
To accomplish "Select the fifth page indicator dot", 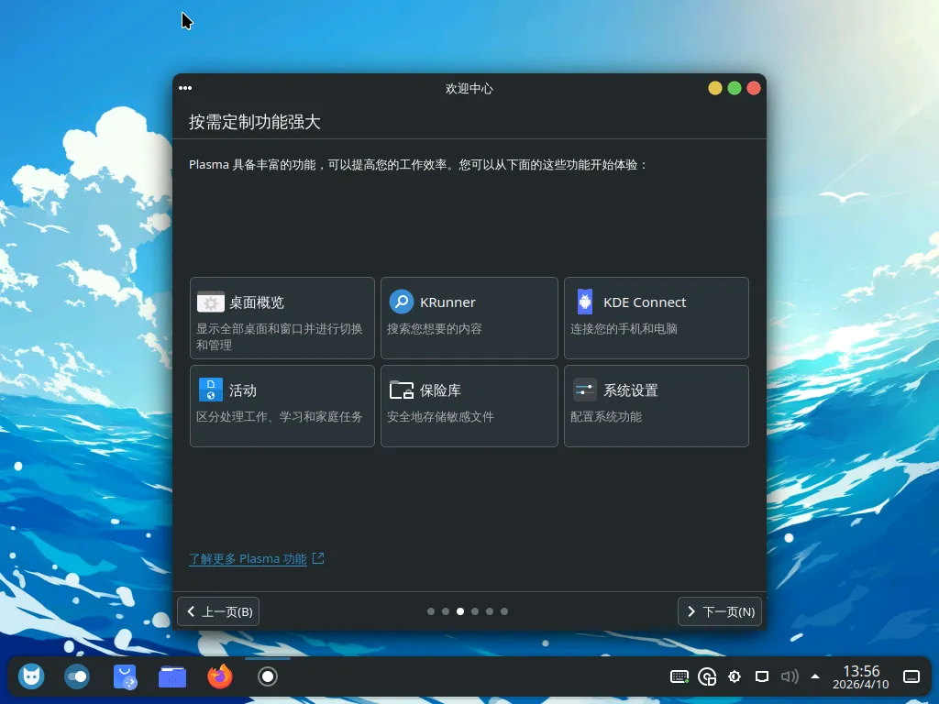I will tap(490, 611).
